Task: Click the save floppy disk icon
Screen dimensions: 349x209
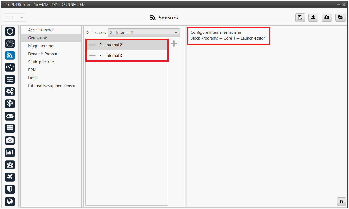Action: click(x=300, y=18)
